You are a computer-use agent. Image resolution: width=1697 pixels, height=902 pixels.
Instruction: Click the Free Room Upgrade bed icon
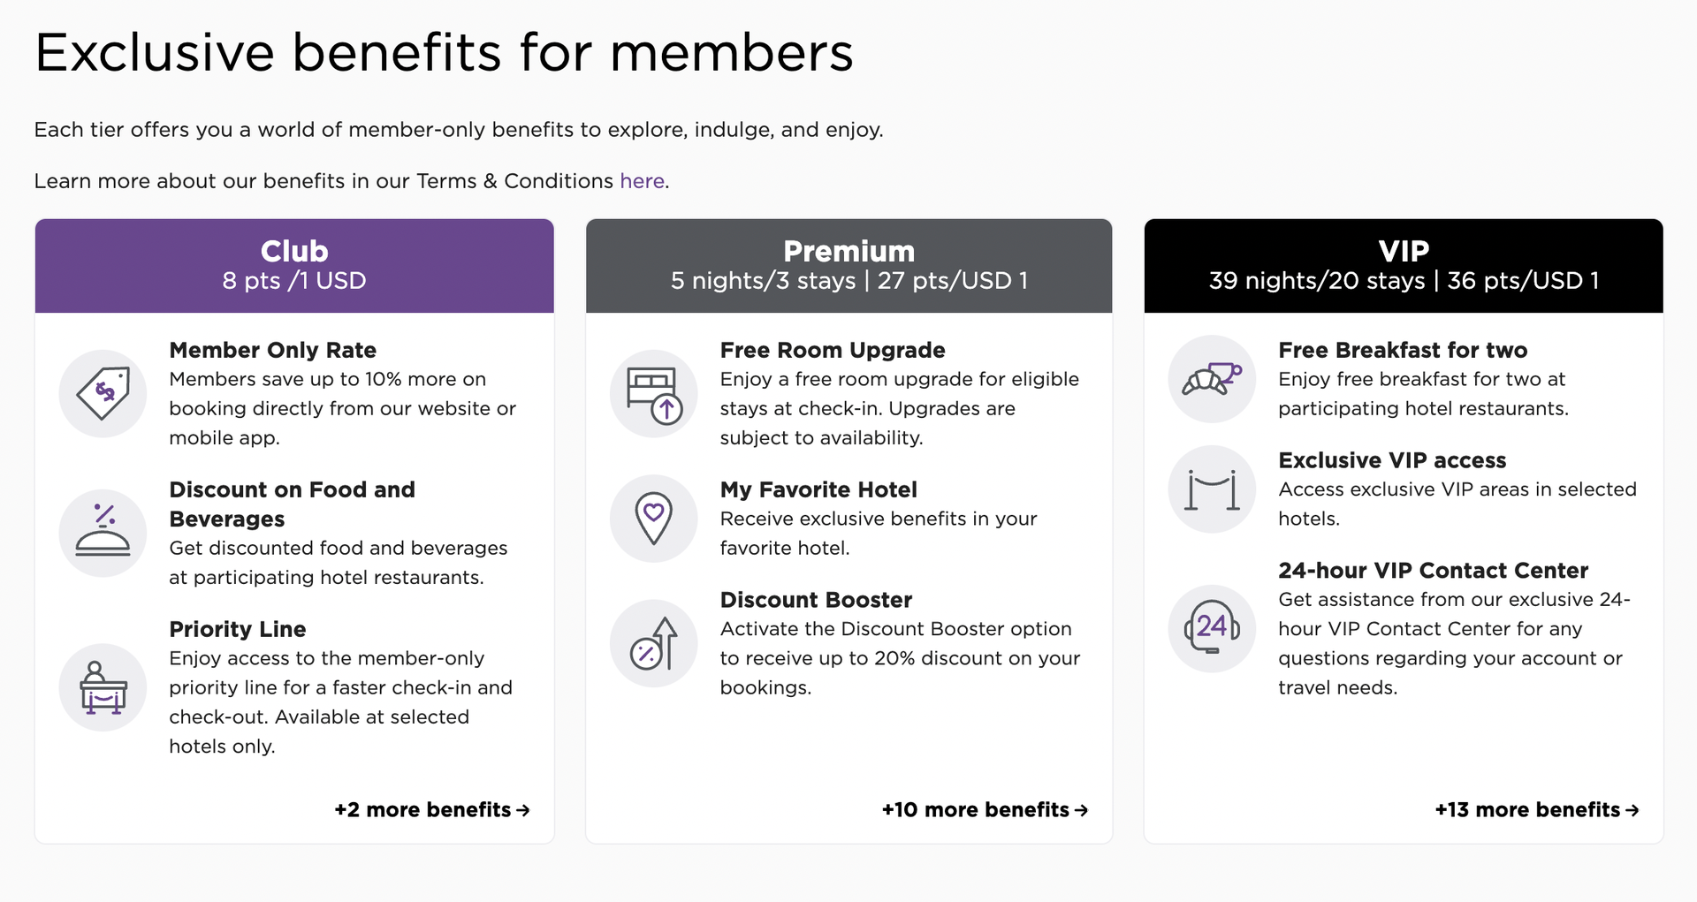click(x=654, y=393)
